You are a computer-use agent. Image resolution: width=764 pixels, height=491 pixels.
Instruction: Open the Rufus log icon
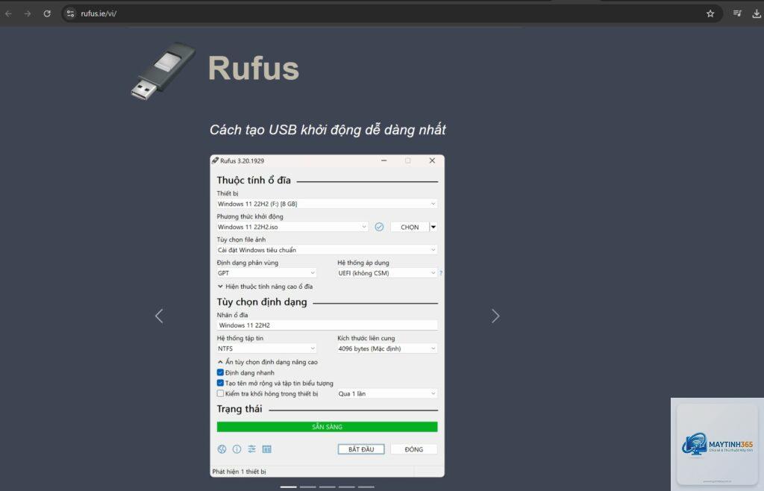point(266,449)
